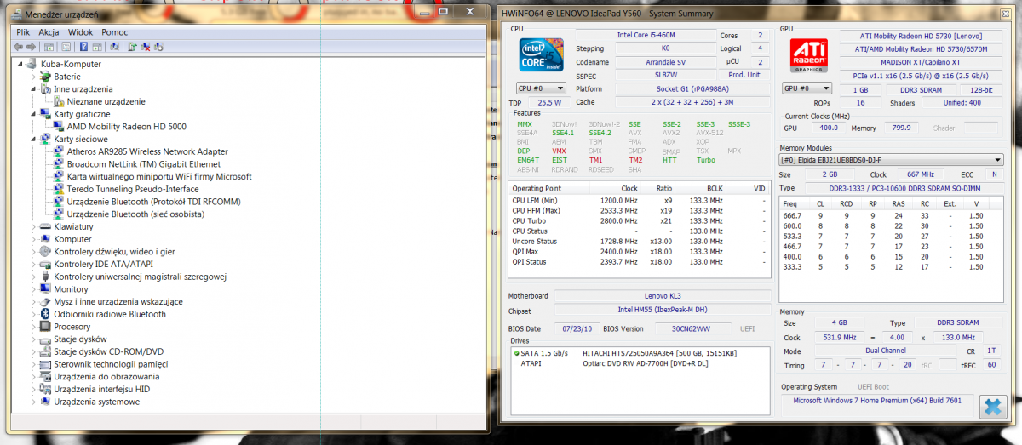Click Update driver software toolbar icon

132,47
